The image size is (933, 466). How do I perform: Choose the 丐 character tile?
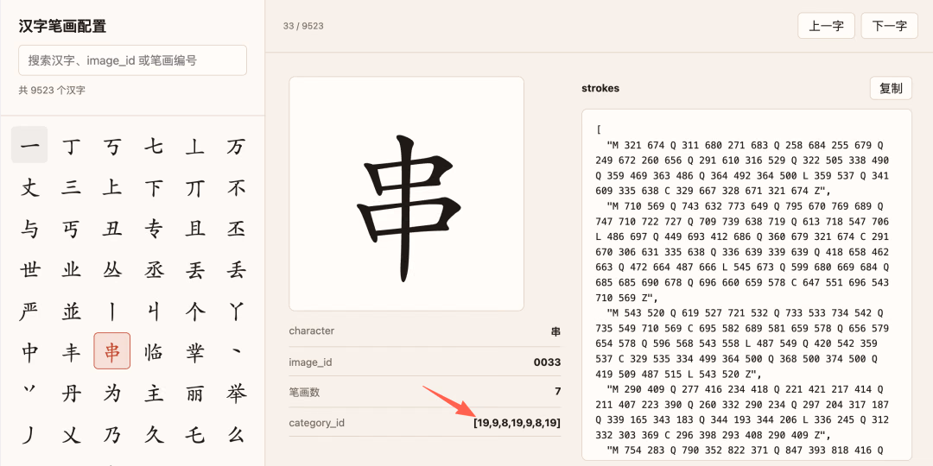[71, 228]
